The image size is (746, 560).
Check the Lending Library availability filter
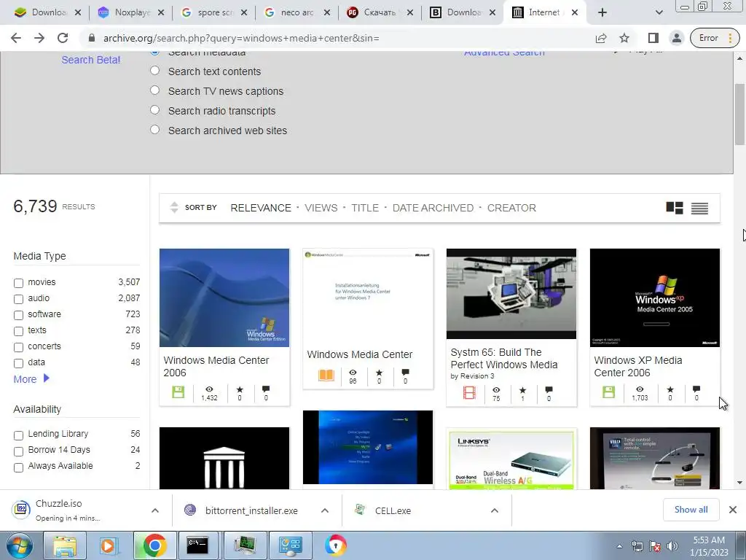pyautogui.click(x=18, y=435)
